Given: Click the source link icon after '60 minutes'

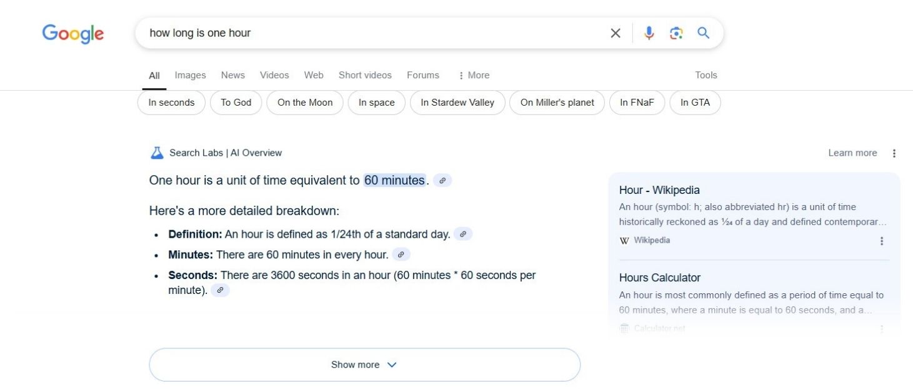Looking at the screenshot, I should (442, 181).
